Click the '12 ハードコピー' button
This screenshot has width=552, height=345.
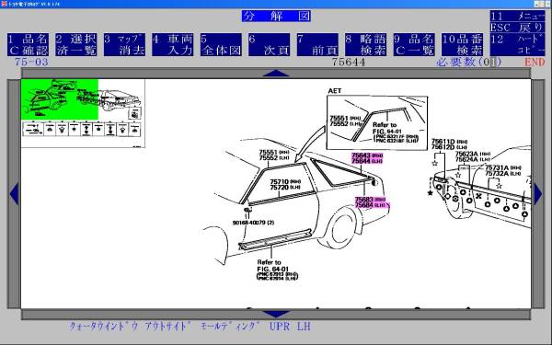click(517, 45)
